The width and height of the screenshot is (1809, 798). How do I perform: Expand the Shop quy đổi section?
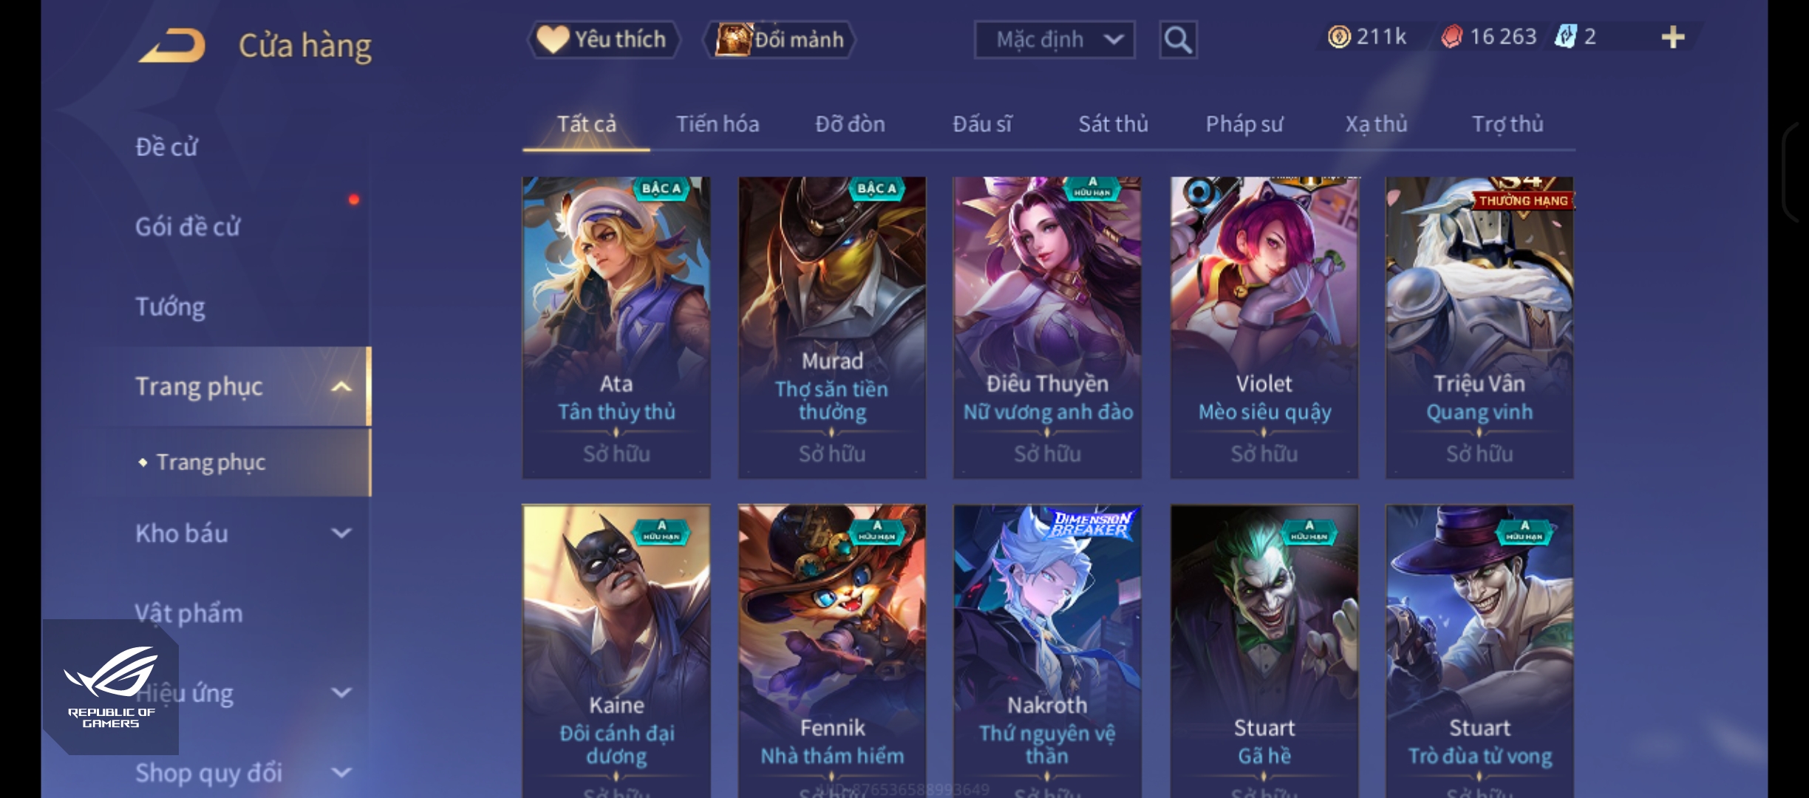pos(341,773)
